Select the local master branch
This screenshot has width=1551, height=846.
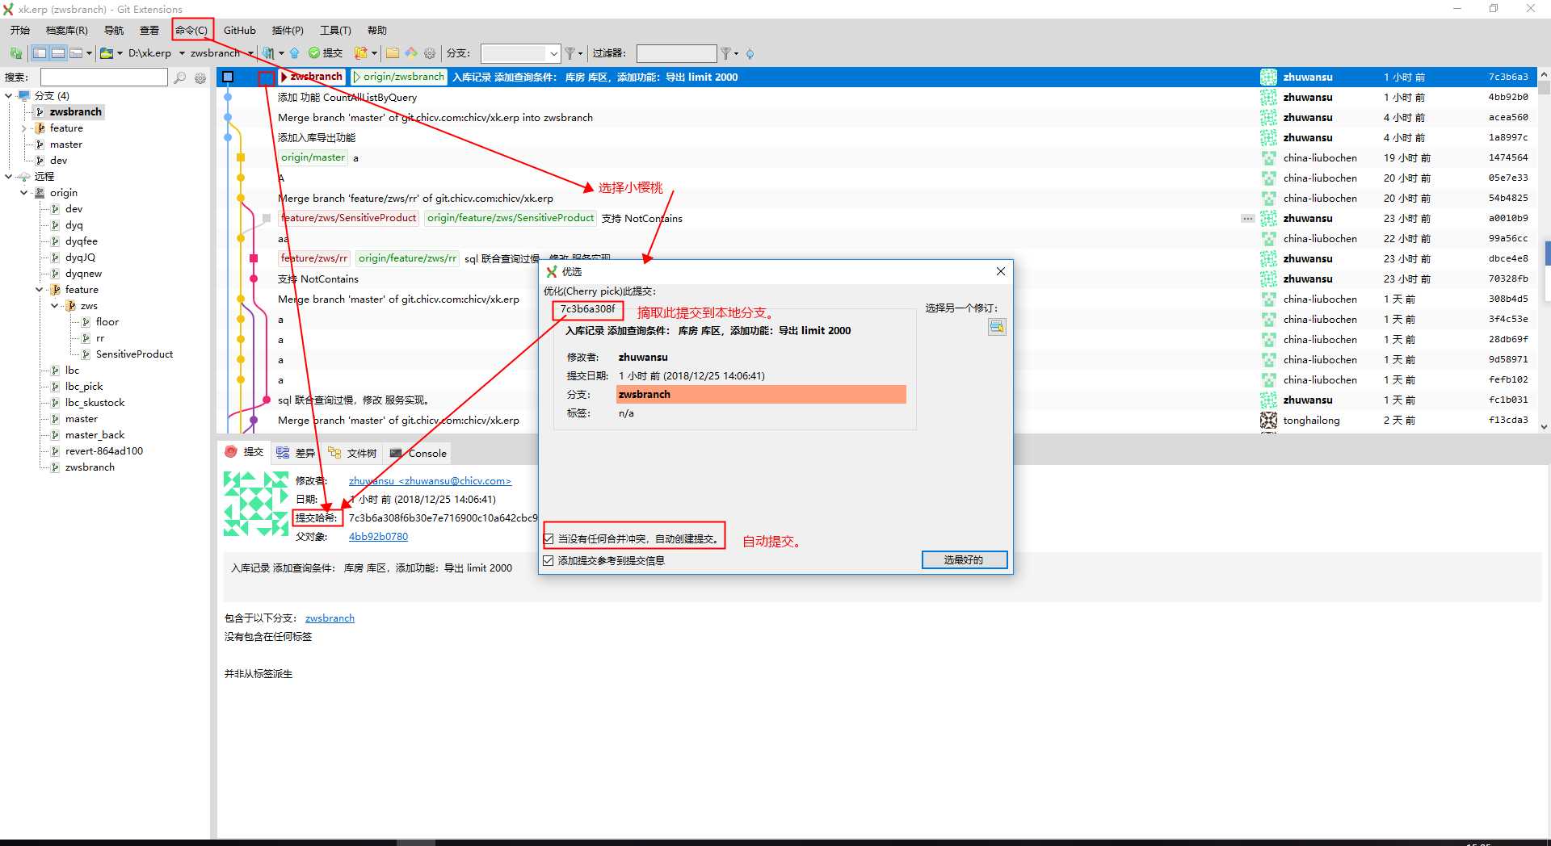(x=66, y=144)
